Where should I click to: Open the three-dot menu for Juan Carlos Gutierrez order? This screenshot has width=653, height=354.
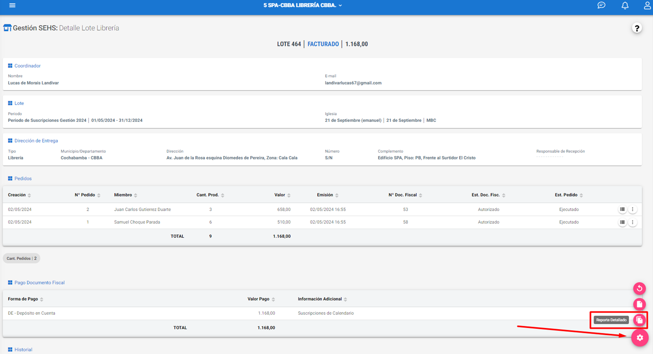coord(633,209)
